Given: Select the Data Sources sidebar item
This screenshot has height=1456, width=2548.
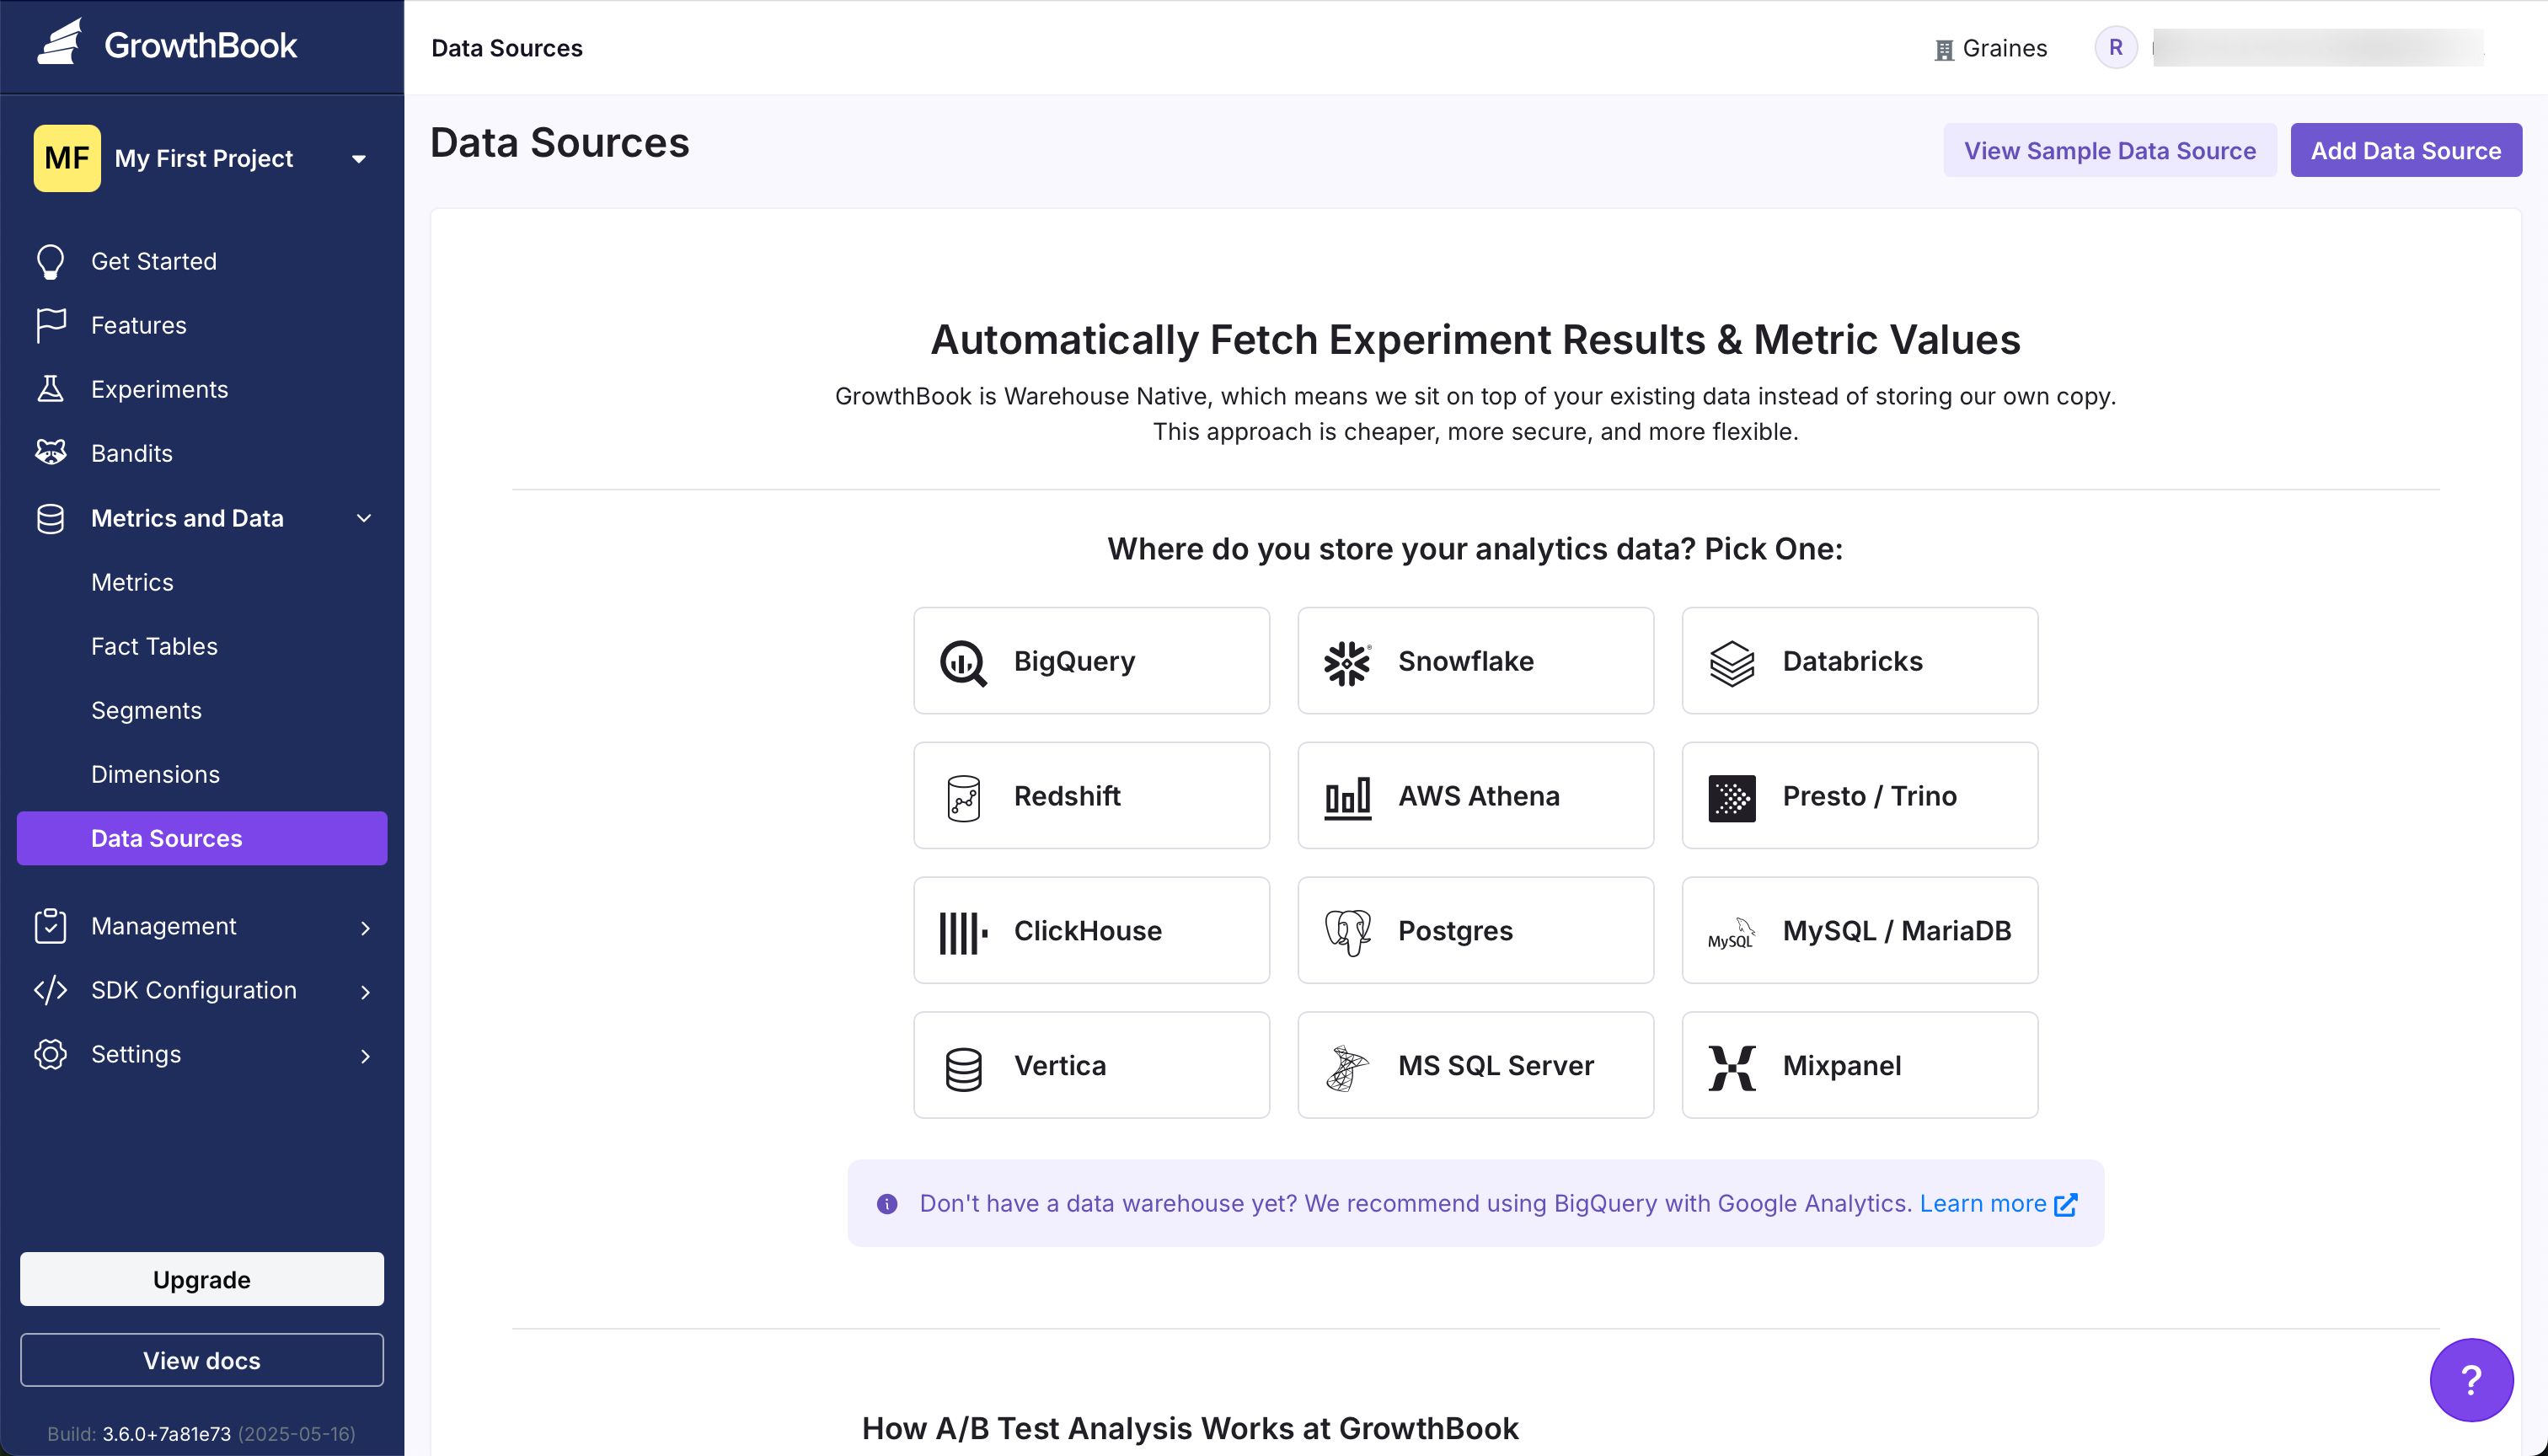Looking at the screenshot, I should tap(202, 838).
